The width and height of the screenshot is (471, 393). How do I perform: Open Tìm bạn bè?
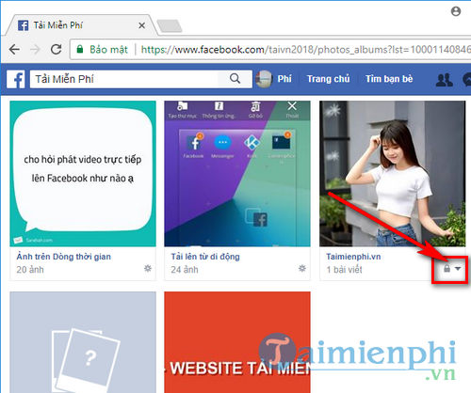[x=389, y=79]
